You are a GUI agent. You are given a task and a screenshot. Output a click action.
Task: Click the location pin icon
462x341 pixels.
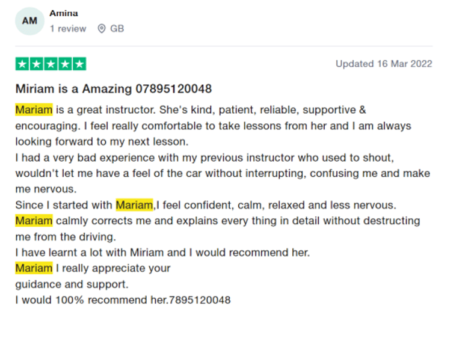tap(102, 28)
